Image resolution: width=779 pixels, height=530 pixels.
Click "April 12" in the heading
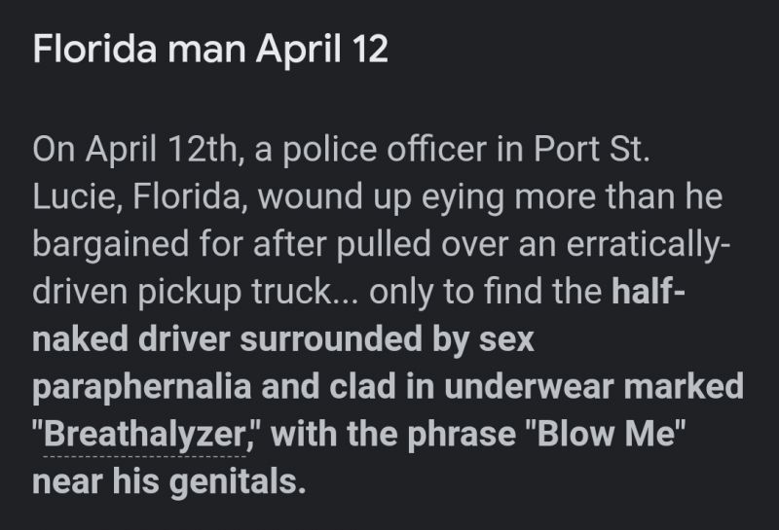click(x=322, y=51)
